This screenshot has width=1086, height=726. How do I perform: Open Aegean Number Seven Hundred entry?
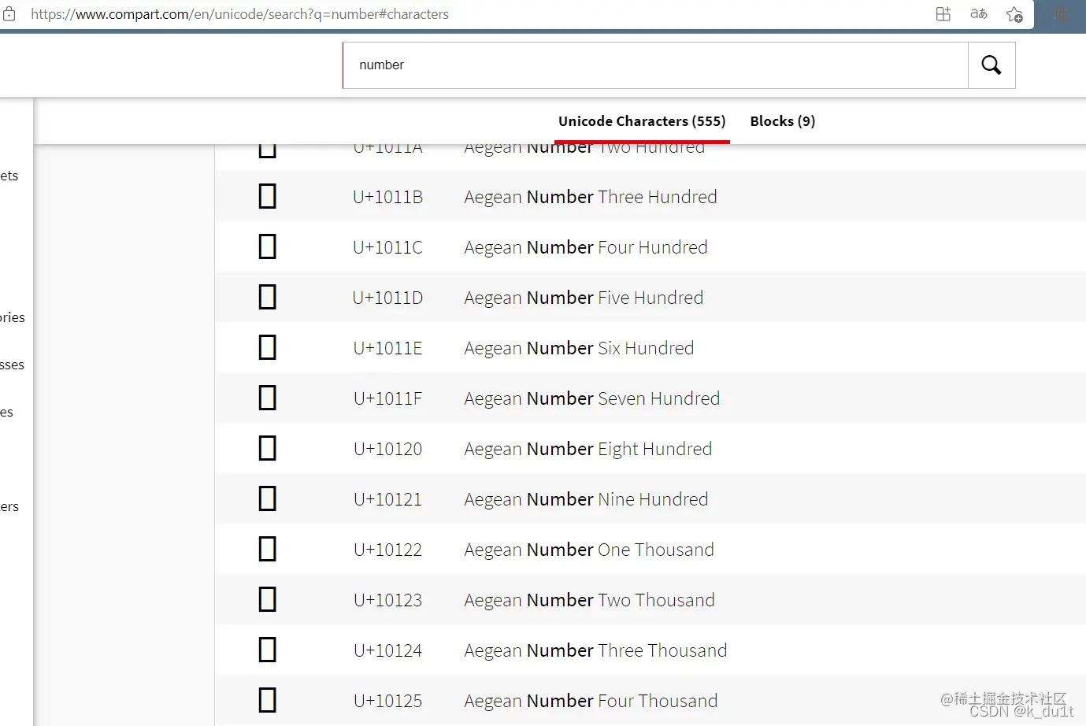click(x=592, y=398)
